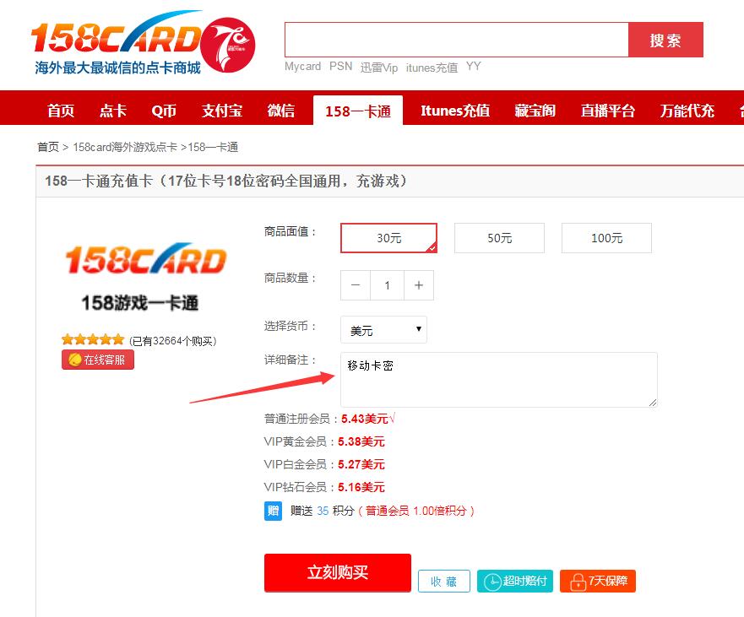744x617 pixels.
Task: Click the 158card海外游戏点卡 breadcrumb link
Action: pyautogui.click(x=125, y=147)
